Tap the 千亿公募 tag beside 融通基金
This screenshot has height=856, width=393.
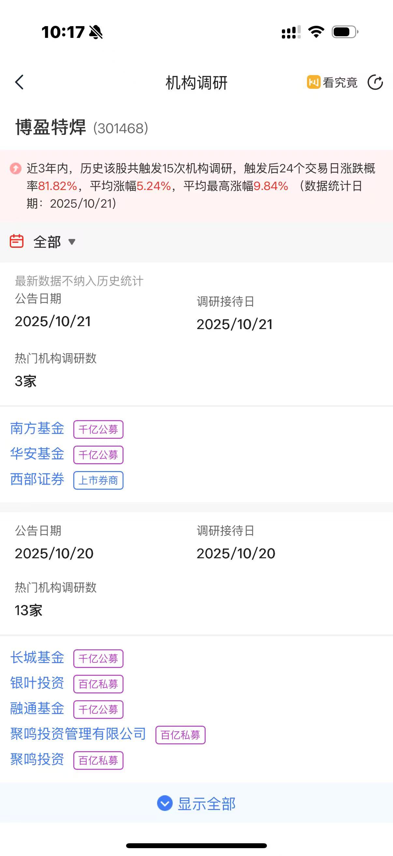(98, 709)
